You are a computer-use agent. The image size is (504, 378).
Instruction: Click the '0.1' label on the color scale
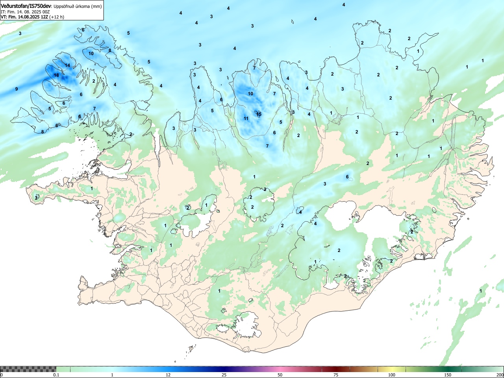pos(56,375)
